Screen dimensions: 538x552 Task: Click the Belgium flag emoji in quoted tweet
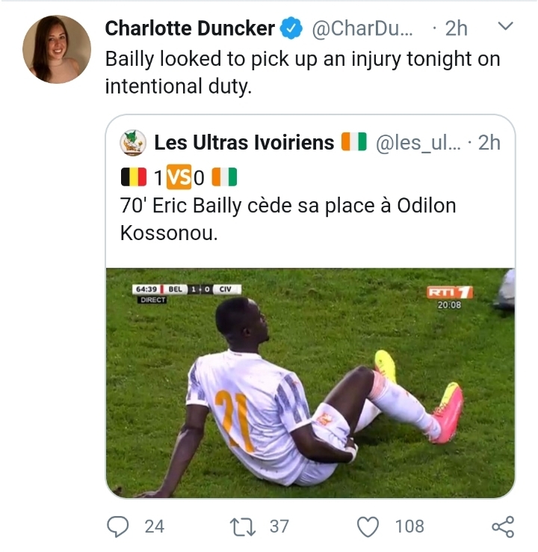point(132,177)
